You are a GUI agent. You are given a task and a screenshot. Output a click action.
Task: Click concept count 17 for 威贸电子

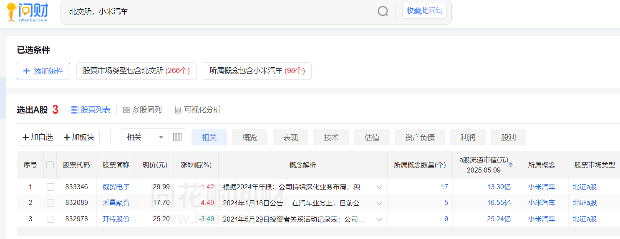[x=444, y=187]
